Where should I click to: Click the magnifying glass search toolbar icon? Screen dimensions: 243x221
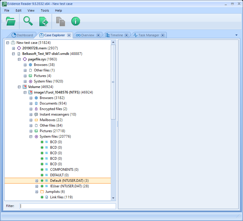point(28,21)
